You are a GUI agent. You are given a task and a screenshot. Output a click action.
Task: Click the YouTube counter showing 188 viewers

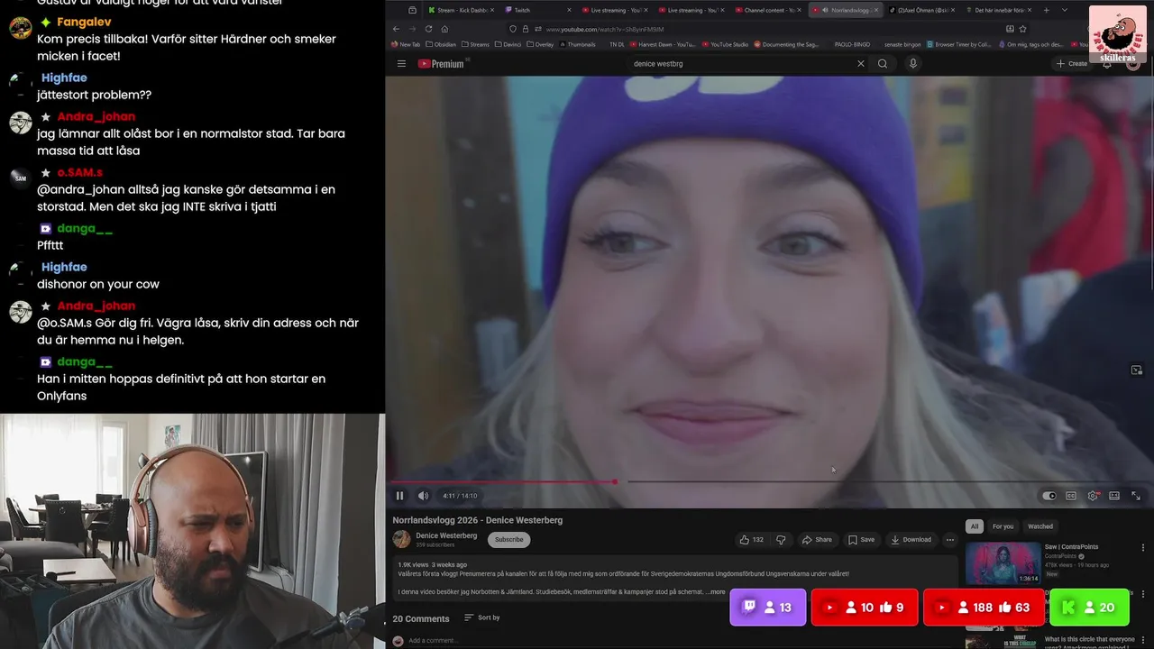pyautogui.click(x=984, y=608)
